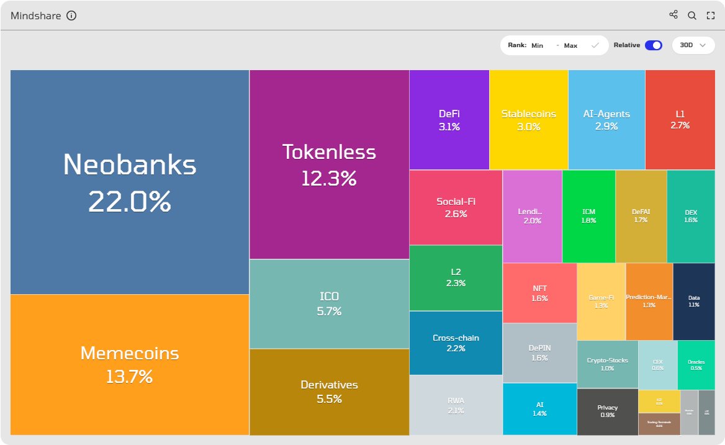725x445 pixels.
Task: Select the DEX 1.6% tile
Action: (691, 216)
